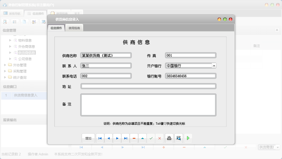Image resolution: width=282 pixels, height=159 pixels.
Task: Click the green play arrow icon
Action: click(188, 138)
